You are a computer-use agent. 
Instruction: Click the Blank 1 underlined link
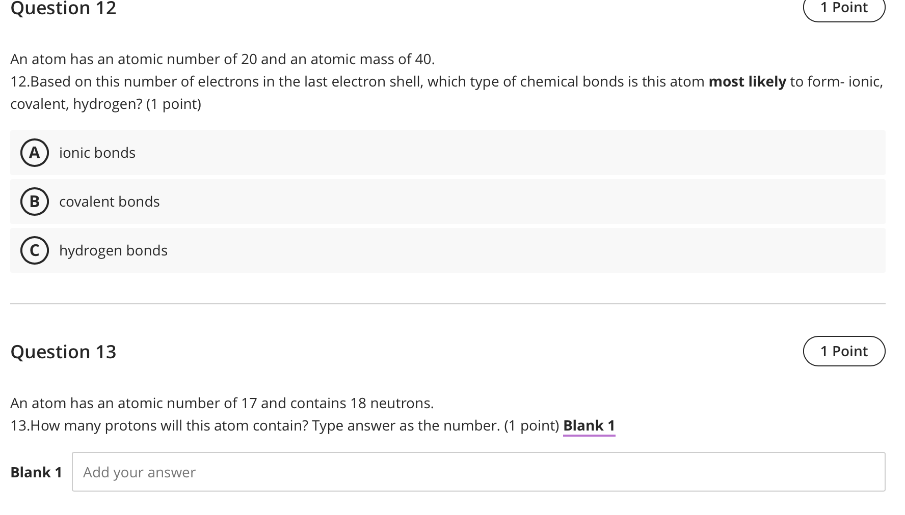pos(589,426)
